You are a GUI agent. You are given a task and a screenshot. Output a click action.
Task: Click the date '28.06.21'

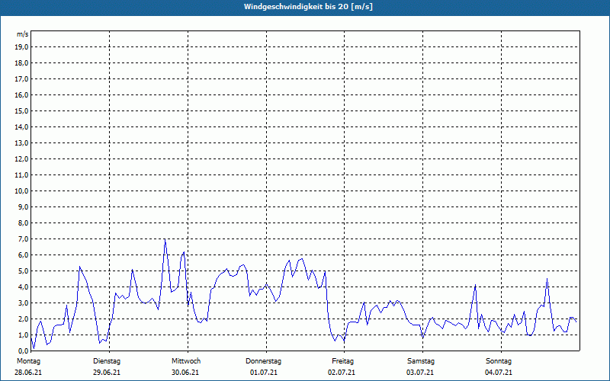pos(28,373)
